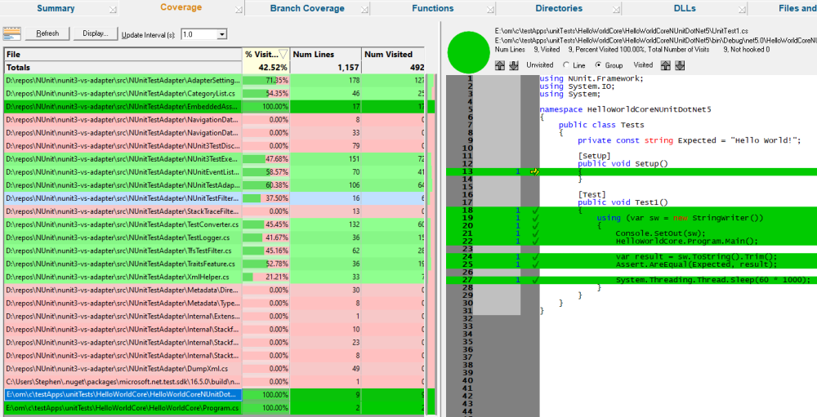Switch to the Coverage tab
Screen dimensions: 817x417
pos(181,7)
